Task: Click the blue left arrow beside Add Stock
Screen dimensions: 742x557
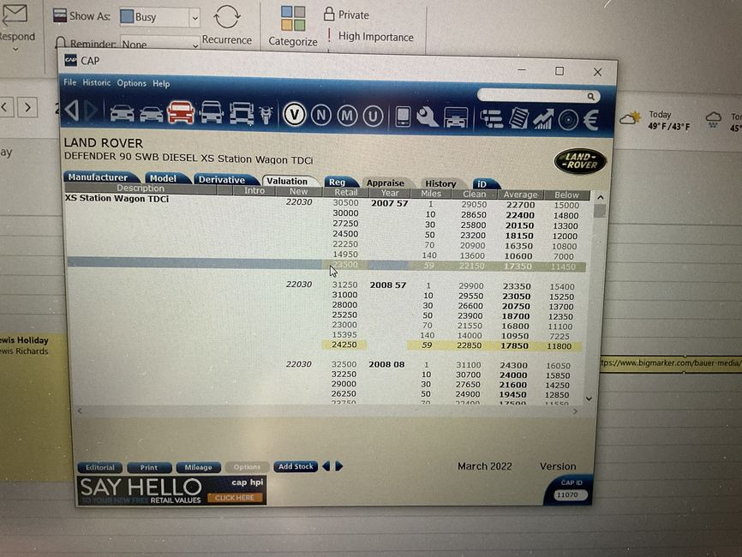Action: [x=326, y=466]
